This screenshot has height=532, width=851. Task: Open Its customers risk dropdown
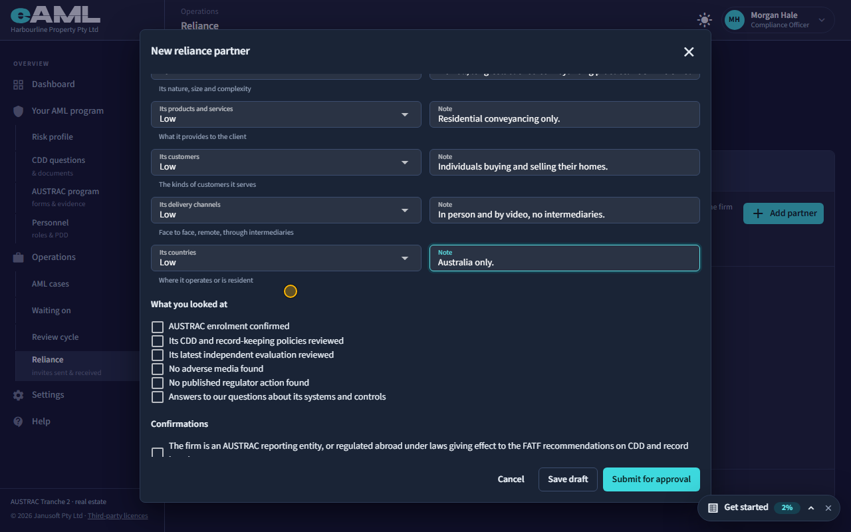[286, 162]
